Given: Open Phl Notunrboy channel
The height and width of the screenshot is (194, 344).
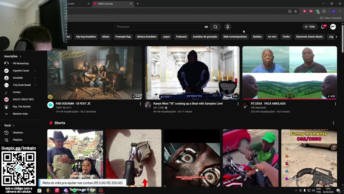Looking at the screenshot, I should point(20,64).
